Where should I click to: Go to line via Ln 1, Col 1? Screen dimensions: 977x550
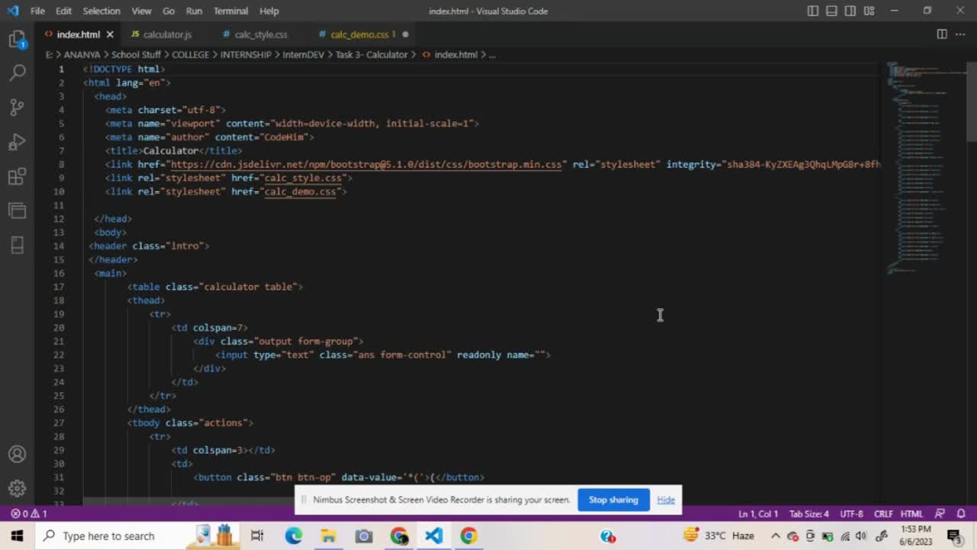click(x=758, y=514)
